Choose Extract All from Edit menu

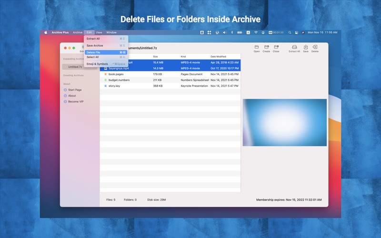106,39
